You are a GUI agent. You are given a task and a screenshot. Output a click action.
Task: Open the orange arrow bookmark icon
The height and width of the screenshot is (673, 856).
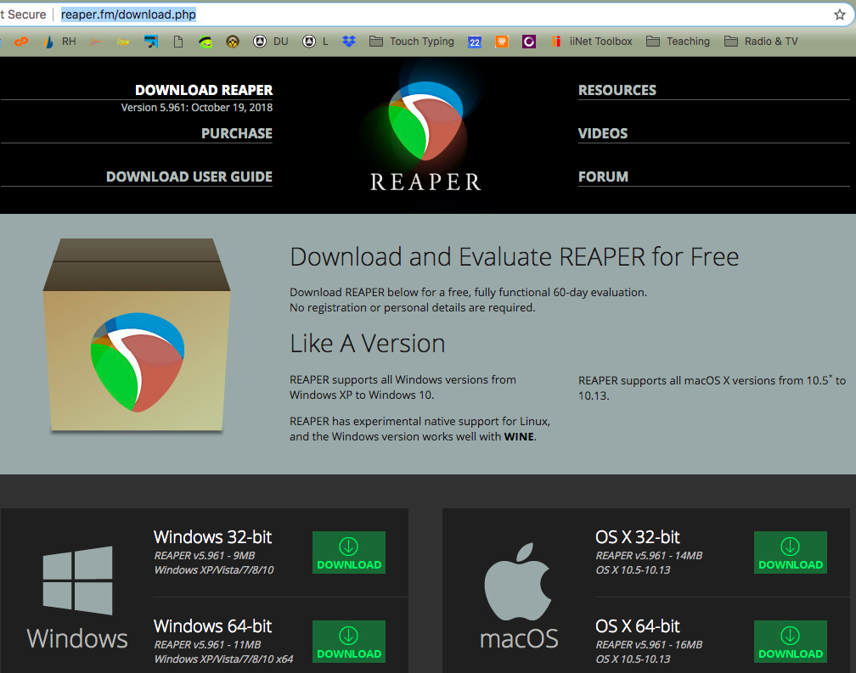click(96, 42)
